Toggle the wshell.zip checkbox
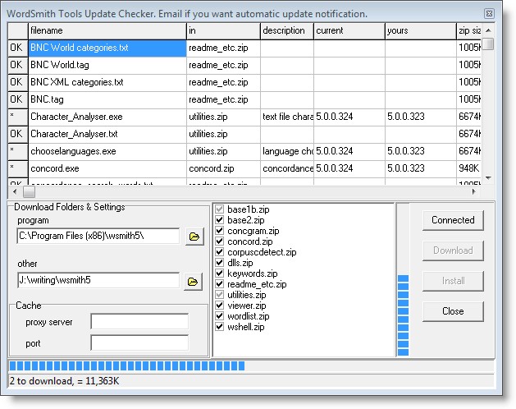The image size is (516, 409). pyautogui.click(x=219, y=327)
